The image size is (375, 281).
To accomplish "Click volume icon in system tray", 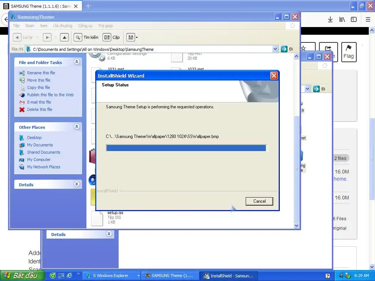I will click(341, 276).
